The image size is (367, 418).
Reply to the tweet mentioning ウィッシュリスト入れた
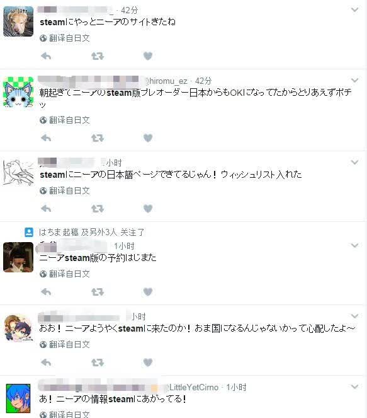(x=46, y=209)
